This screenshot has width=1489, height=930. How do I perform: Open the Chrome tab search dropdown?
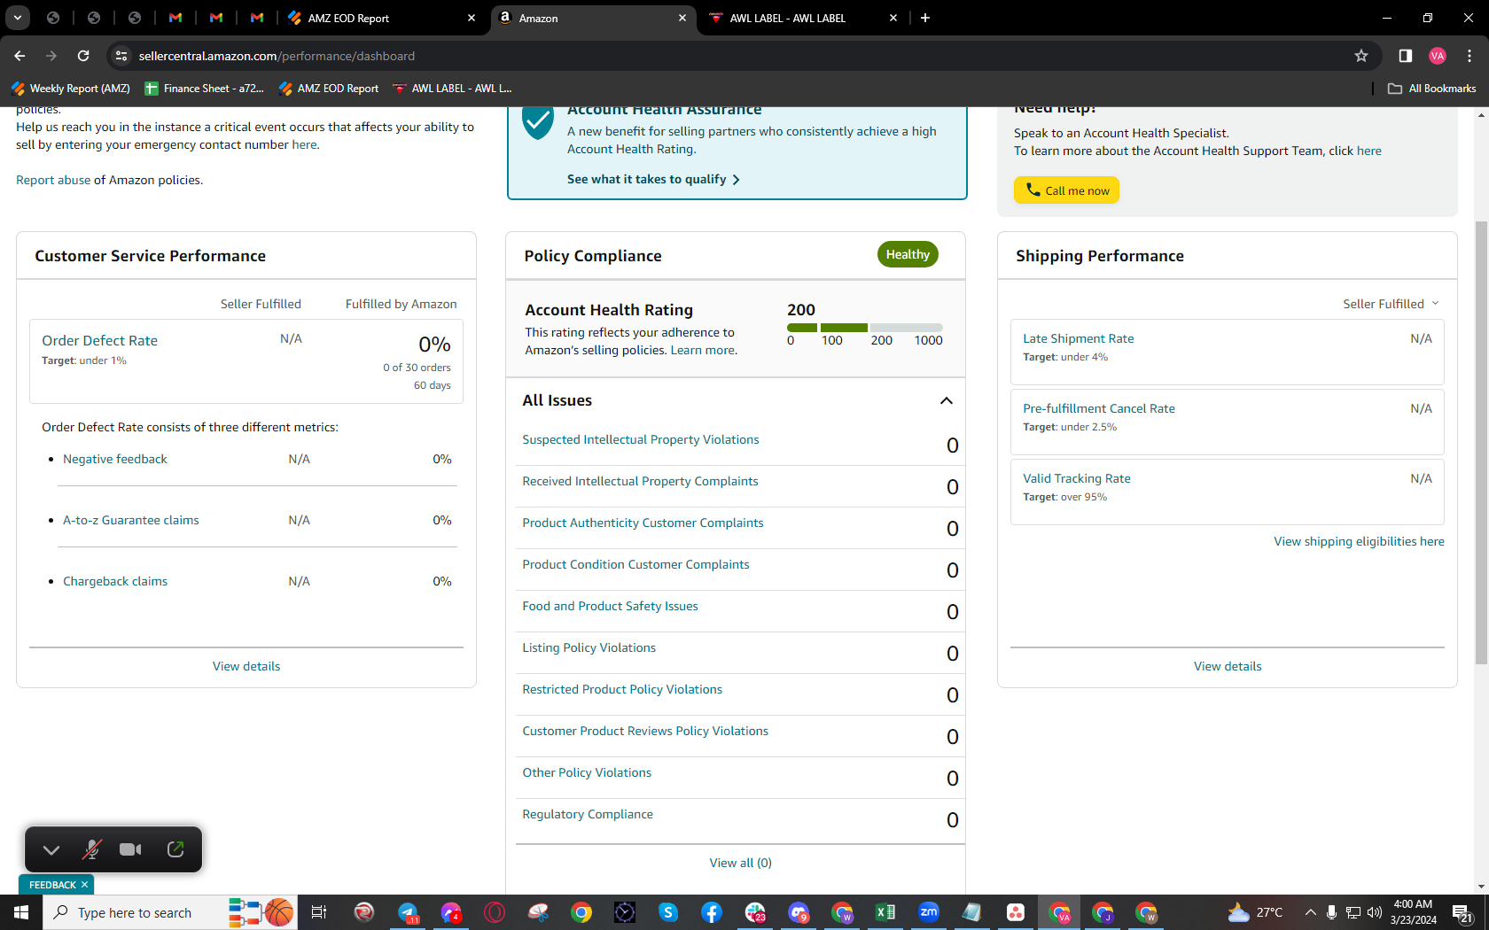tap(18, 18)
